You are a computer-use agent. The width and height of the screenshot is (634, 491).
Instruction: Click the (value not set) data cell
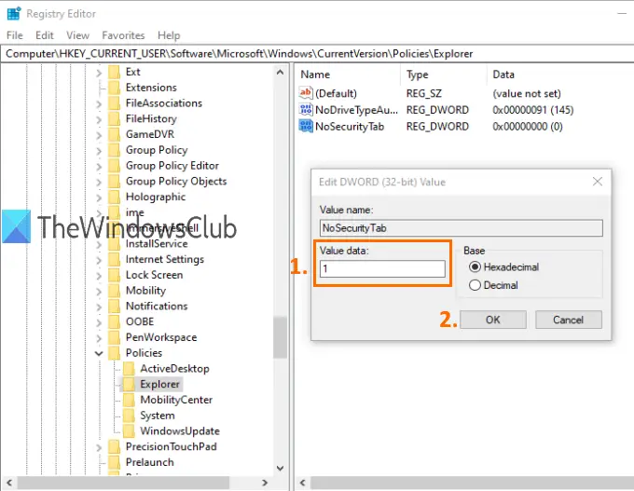(527, 94)
